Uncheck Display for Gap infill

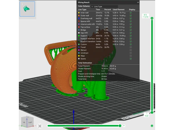point(130,33)
